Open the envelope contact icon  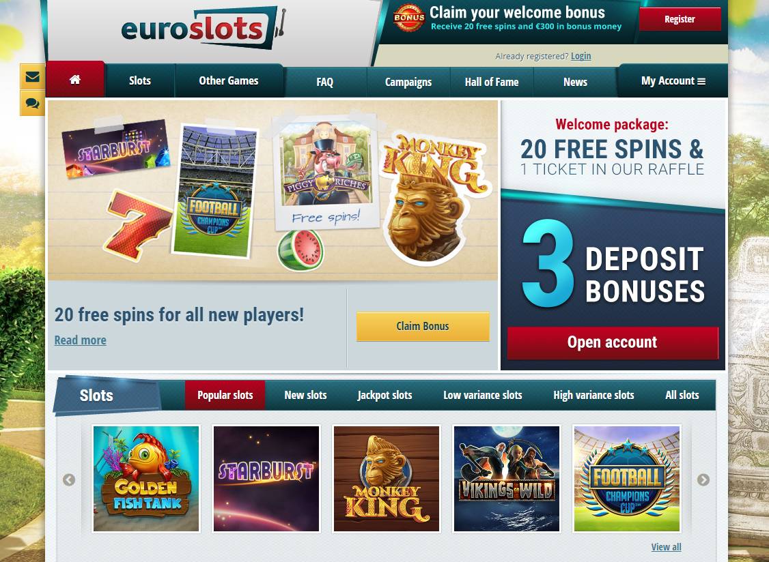32,77
